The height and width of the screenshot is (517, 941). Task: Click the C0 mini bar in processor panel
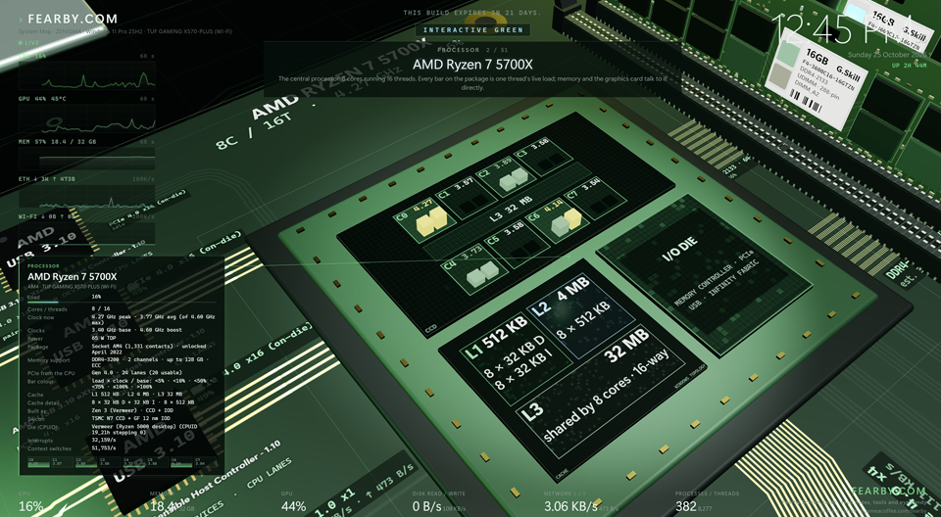pos(38,462)
